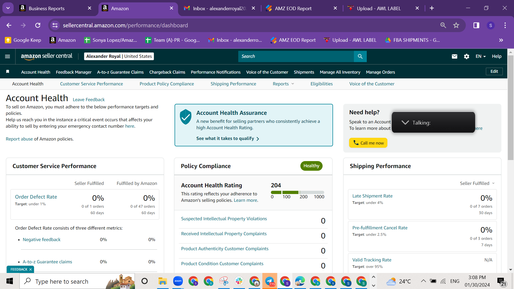Bookmark this page with the star icon
Image resolution: width=514 pixels, height=289 pixels.
456,25
